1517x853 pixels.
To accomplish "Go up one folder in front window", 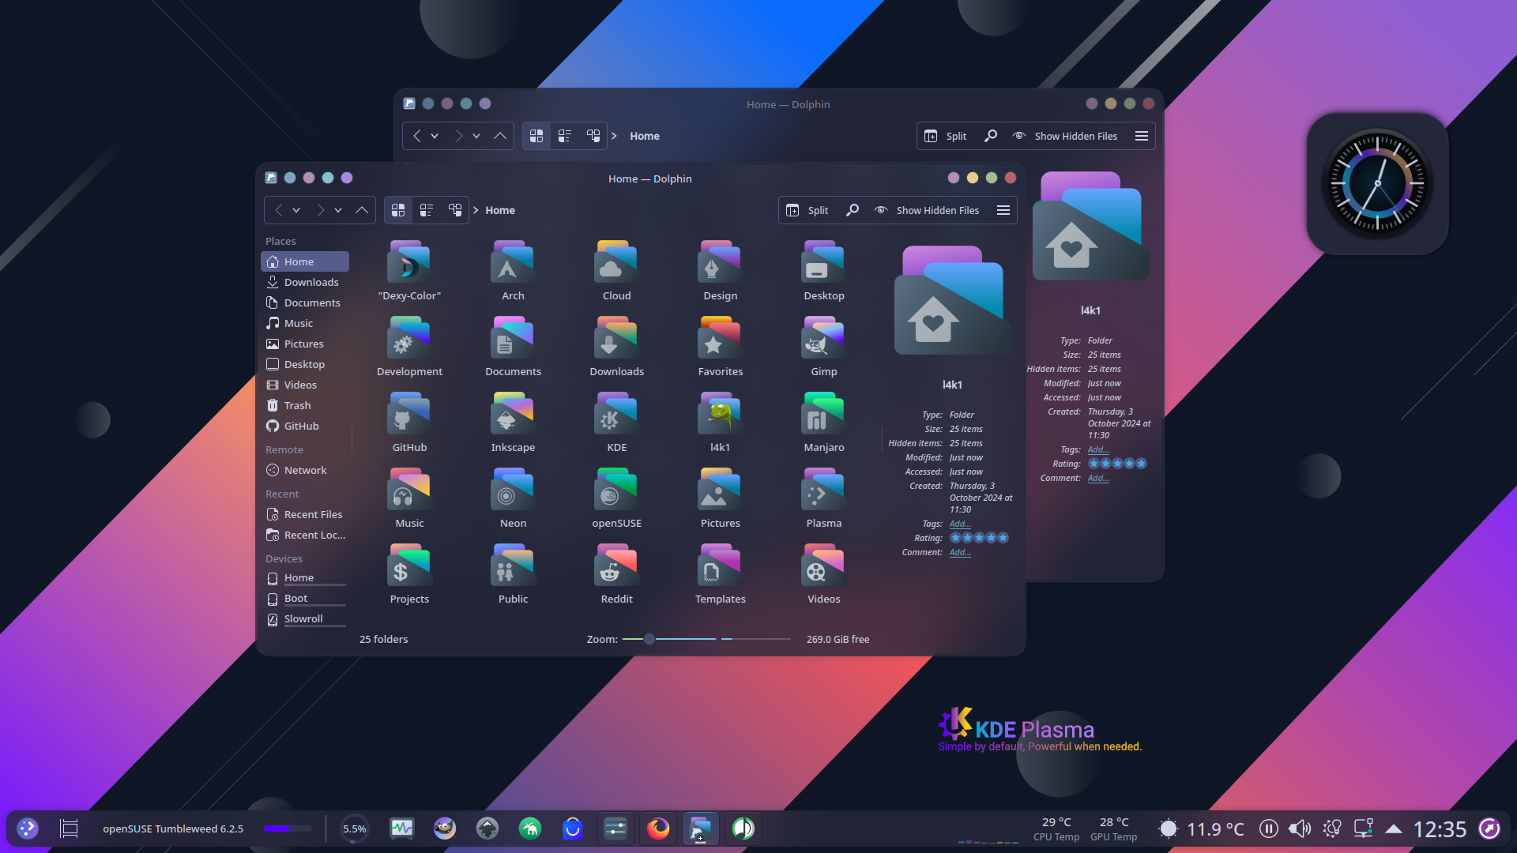I will 362,210.
